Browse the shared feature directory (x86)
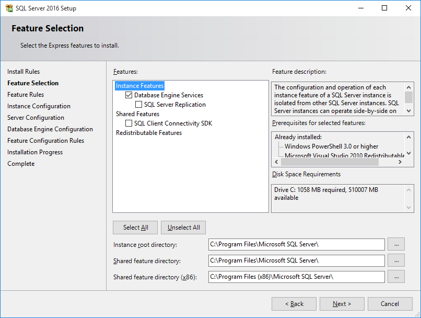The image size is (421, 318). (396, 276)
